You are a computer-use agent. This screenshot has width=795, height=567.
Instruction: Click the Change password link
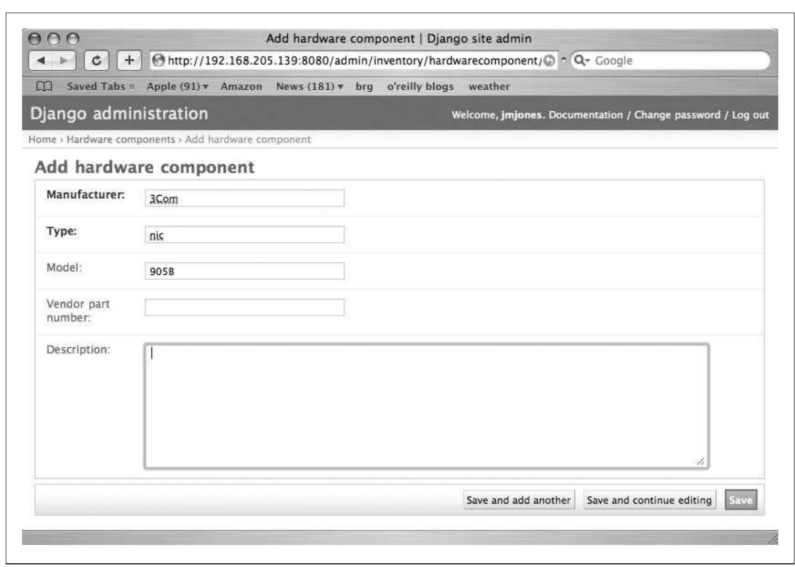(677, 115)
